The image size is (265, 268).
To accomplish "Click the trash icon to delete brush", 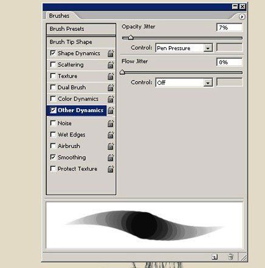I will pyautogui.click(x=230, y=256).
